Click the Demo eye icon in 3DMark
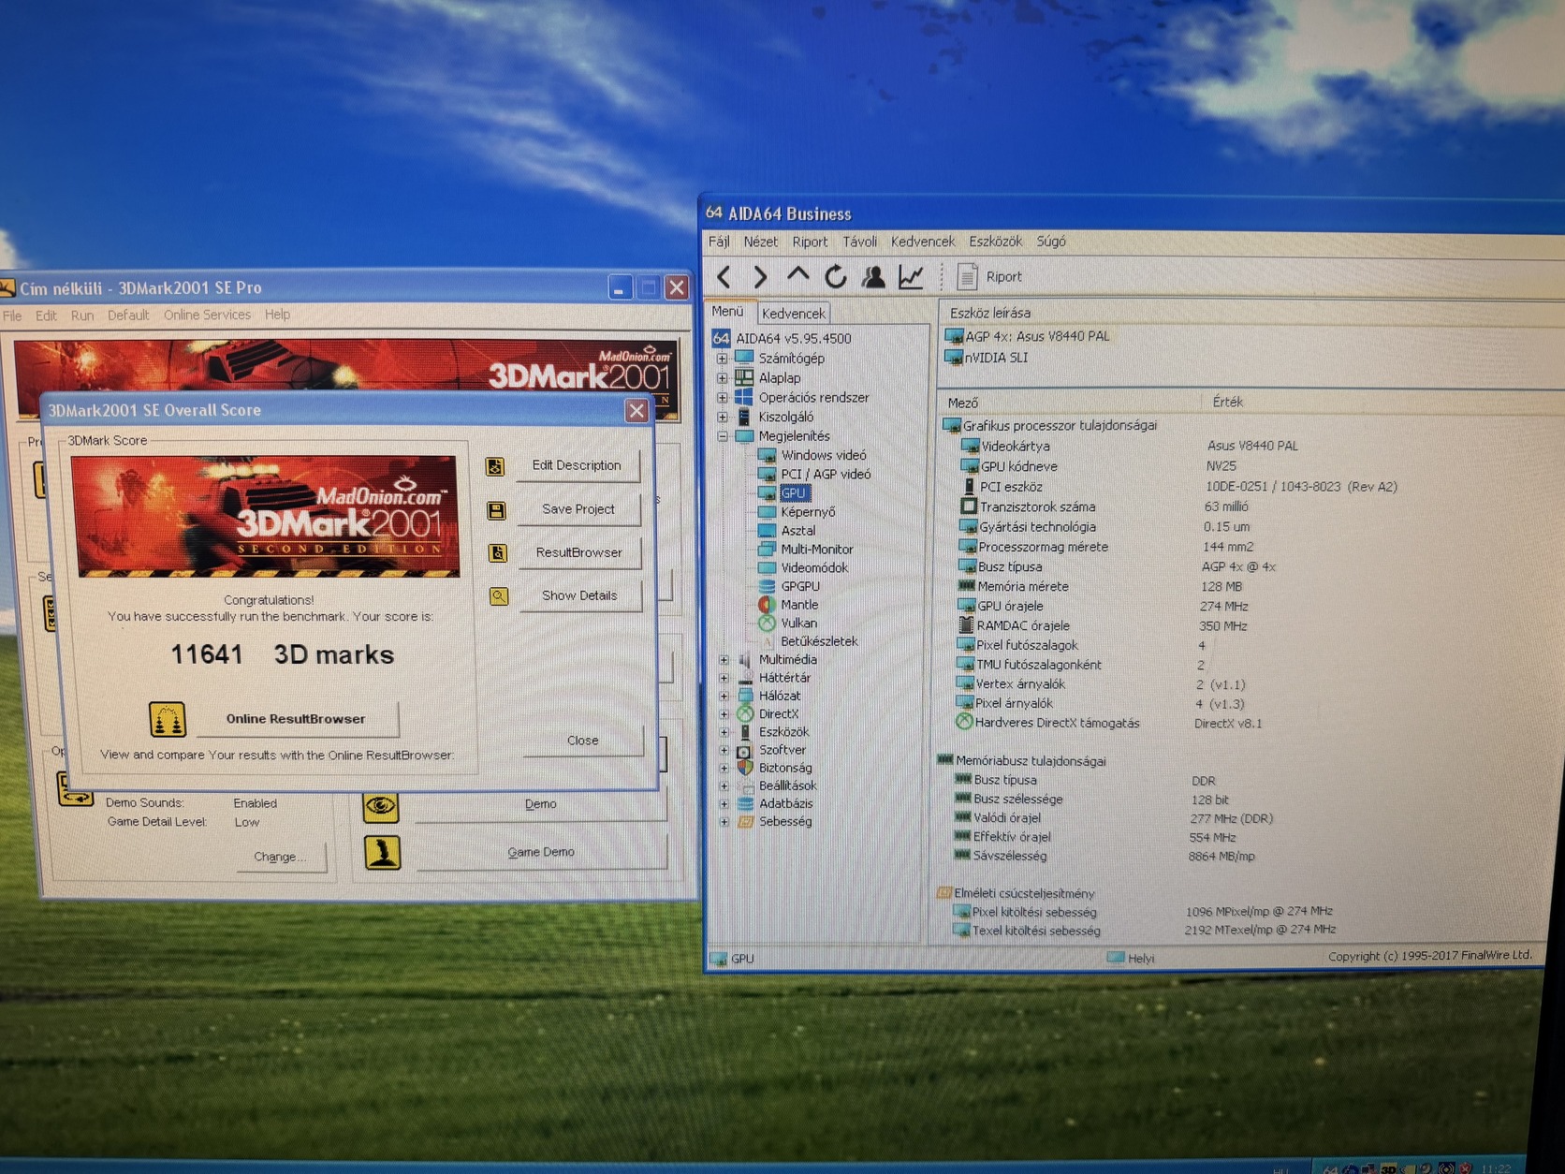Viewport: 1565px width, 1174px height. tap(381, 805)
